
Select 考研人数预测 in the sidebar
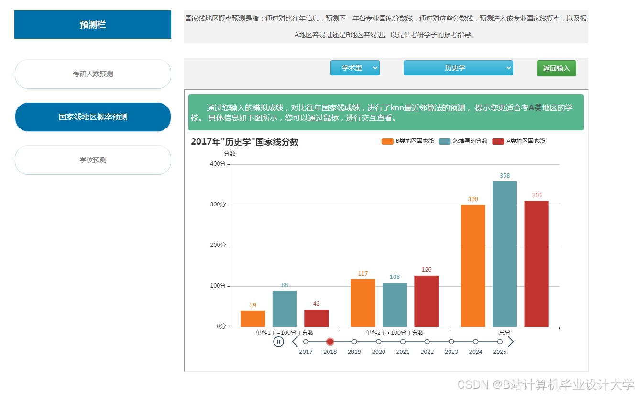click(x=93, y=74)
